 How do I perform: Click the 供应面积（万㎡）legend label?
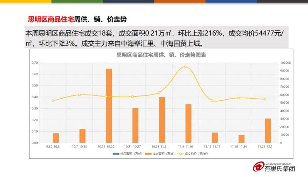coord(131,154)
